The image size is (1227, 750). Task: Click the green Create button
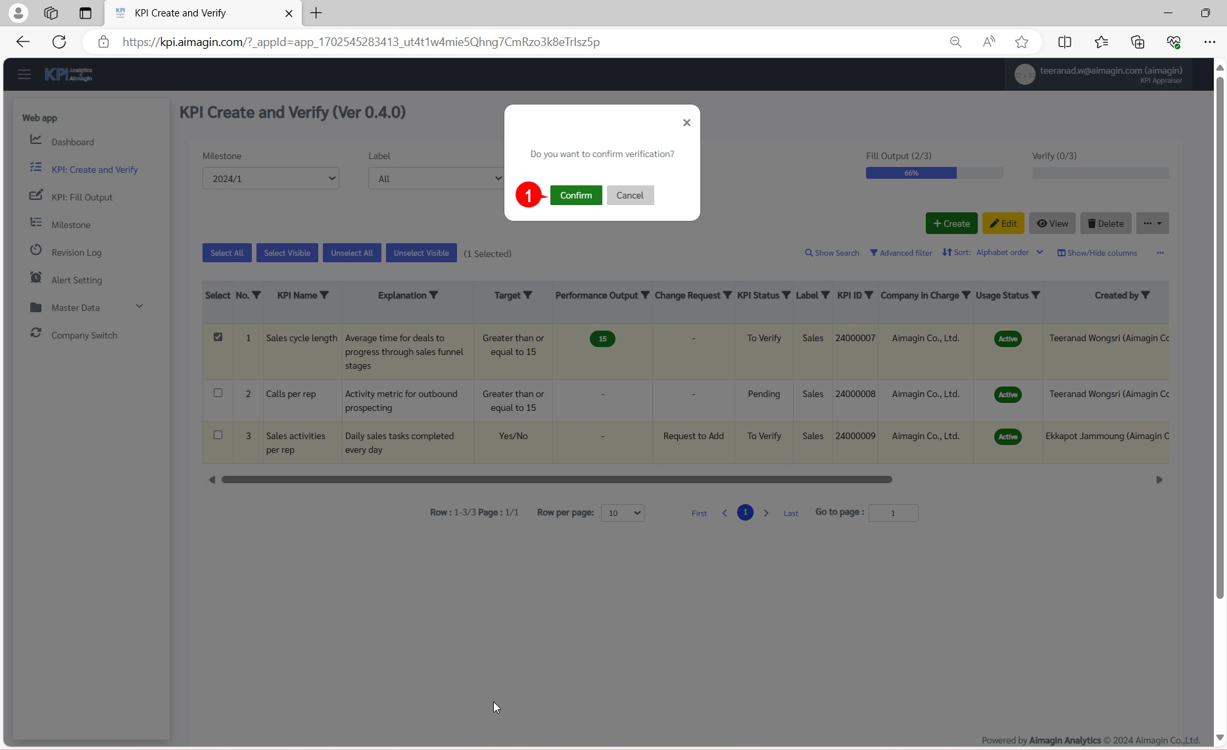[951, 223]
